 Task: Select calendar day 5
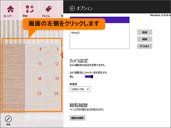(52, 53)
